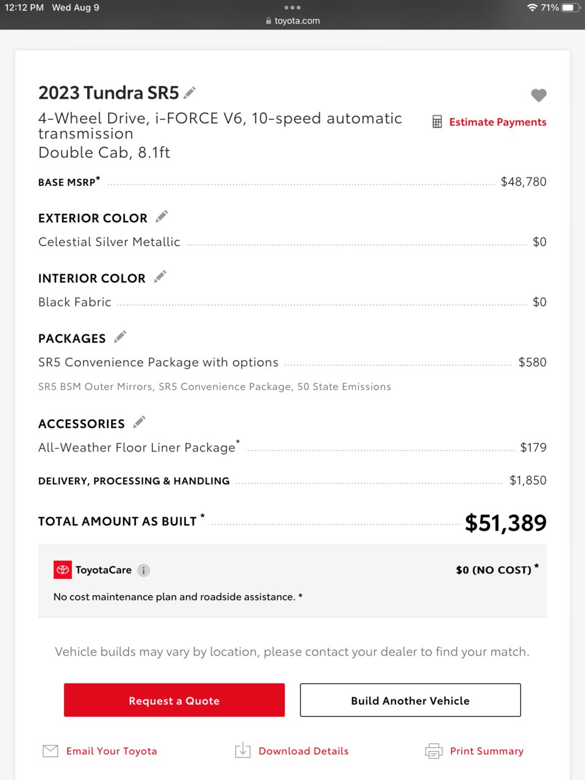Open the Download Details link

pyautogui.click(x=303, y=751)
